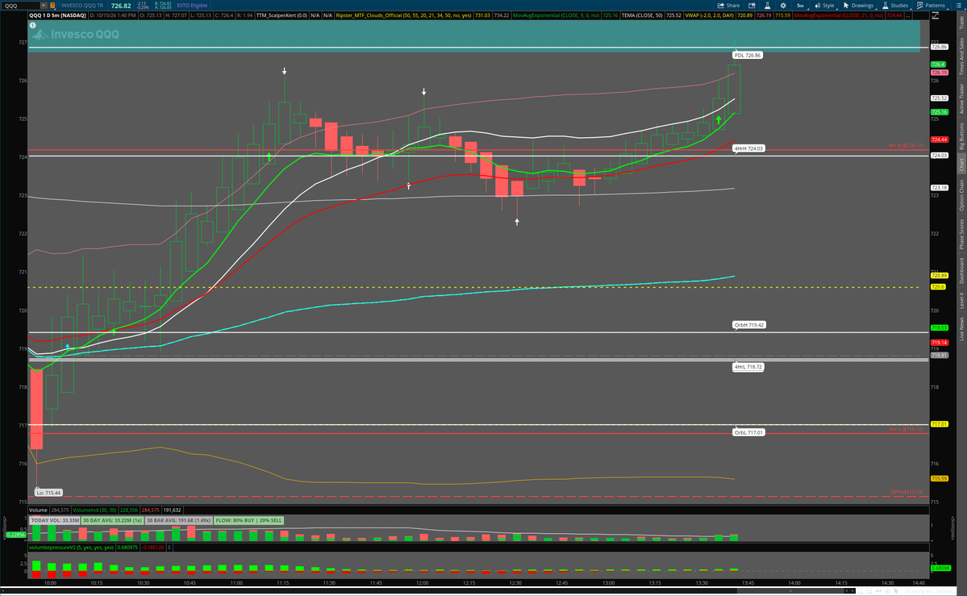Click the last price 726.82 quote
This screenshot has width=967, height=596.
[x=121, y=6]
